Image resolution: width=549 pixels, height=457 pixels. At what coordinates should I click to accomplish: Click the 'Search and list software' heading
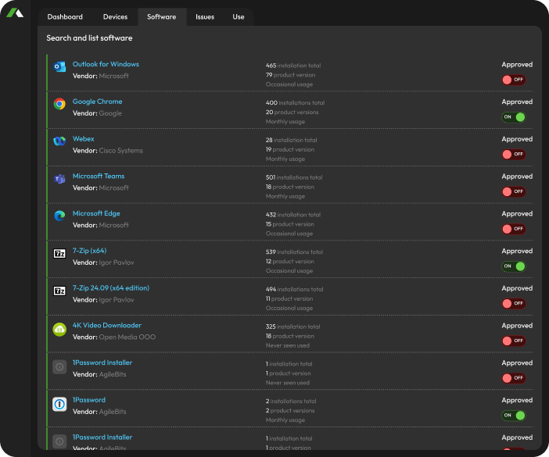click(89, 37)
